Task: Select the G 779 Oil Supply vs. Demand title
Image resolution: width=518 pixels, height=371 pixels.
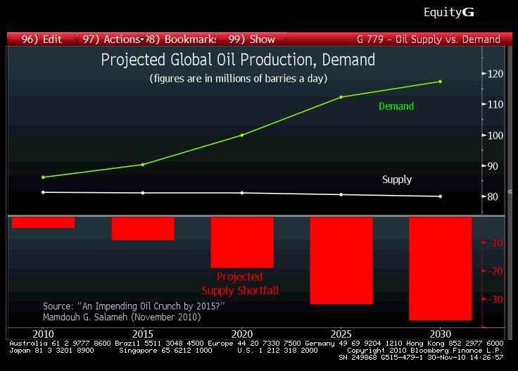Action: [x=428, y=39]
